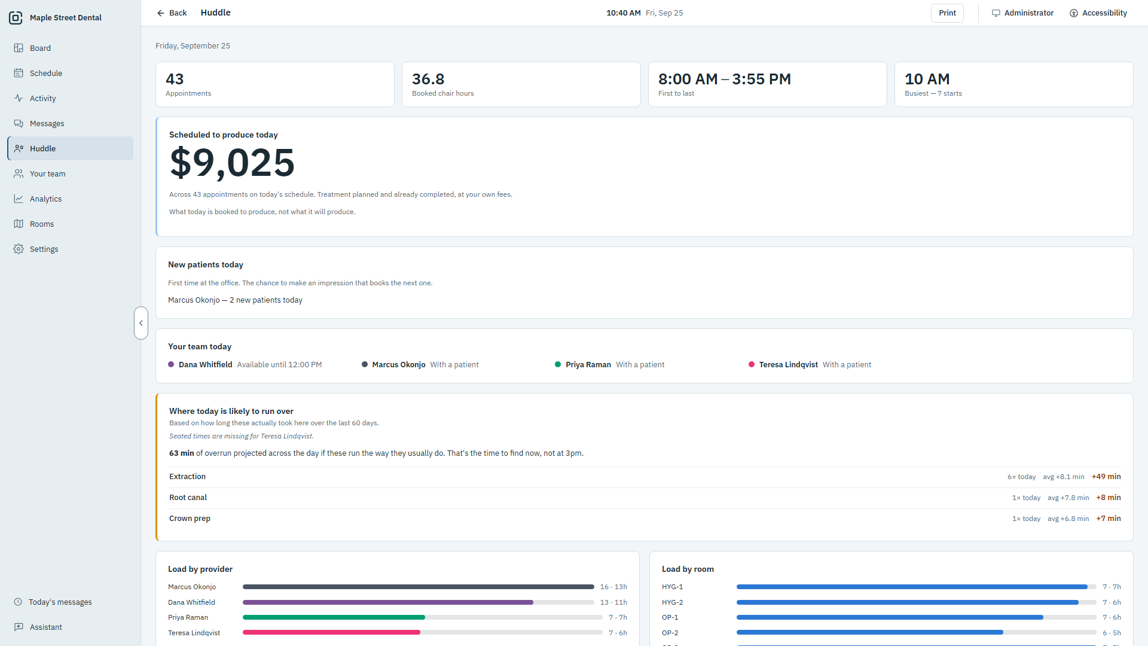Click the Messages chat icon
The height and width of the screenshot is (646, 1148).
coord(19,123)
